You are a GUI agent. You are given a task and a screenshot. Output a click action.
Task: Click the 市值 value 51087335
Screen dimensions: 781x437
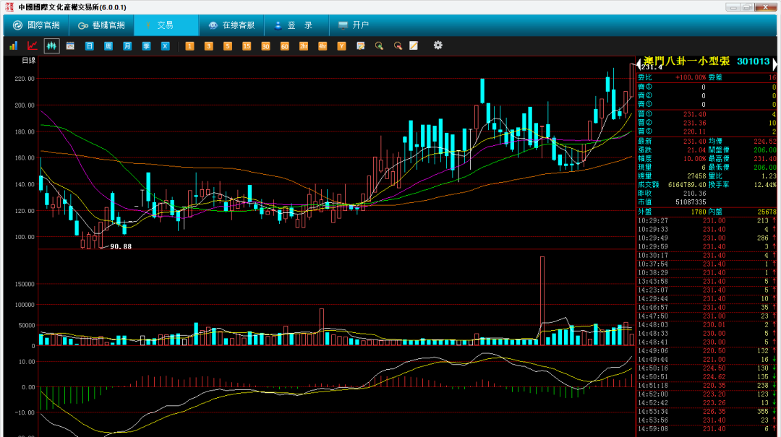click(691, 202)
